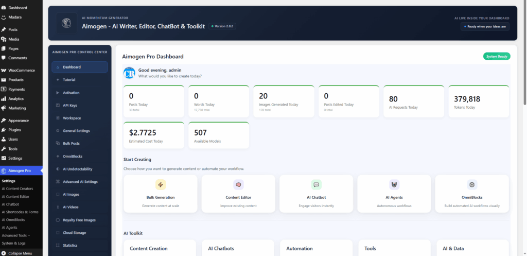Click the Estimated Cost Today card

153,135
